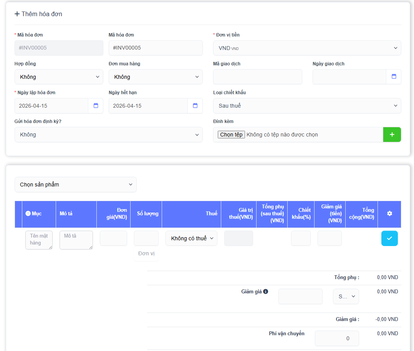Viewport: 414px width, 351px height.
Task: Click the info icon beside Giảm giá
Action: click(x=265, y=291)
